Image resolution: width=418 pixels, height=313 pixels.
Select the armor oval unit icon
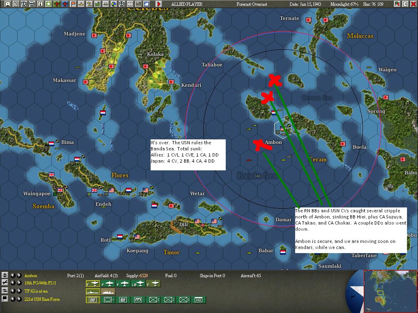108,300
